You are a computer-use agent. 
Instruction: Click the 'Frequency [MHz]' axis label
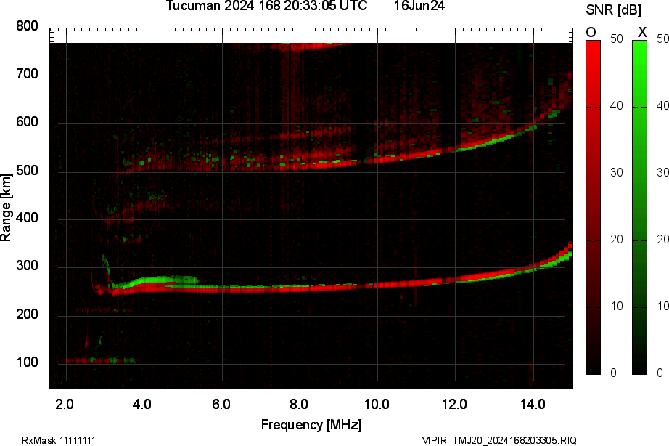pos(311,425)
